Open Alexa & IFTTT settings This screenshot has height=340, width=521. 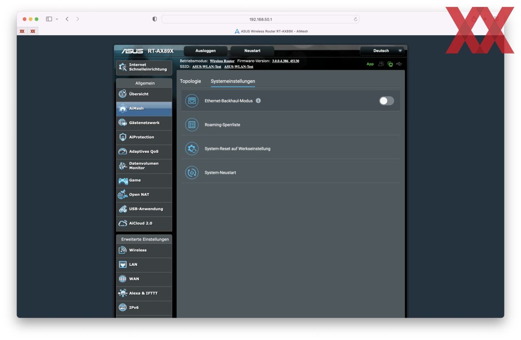tap(144, 293)
